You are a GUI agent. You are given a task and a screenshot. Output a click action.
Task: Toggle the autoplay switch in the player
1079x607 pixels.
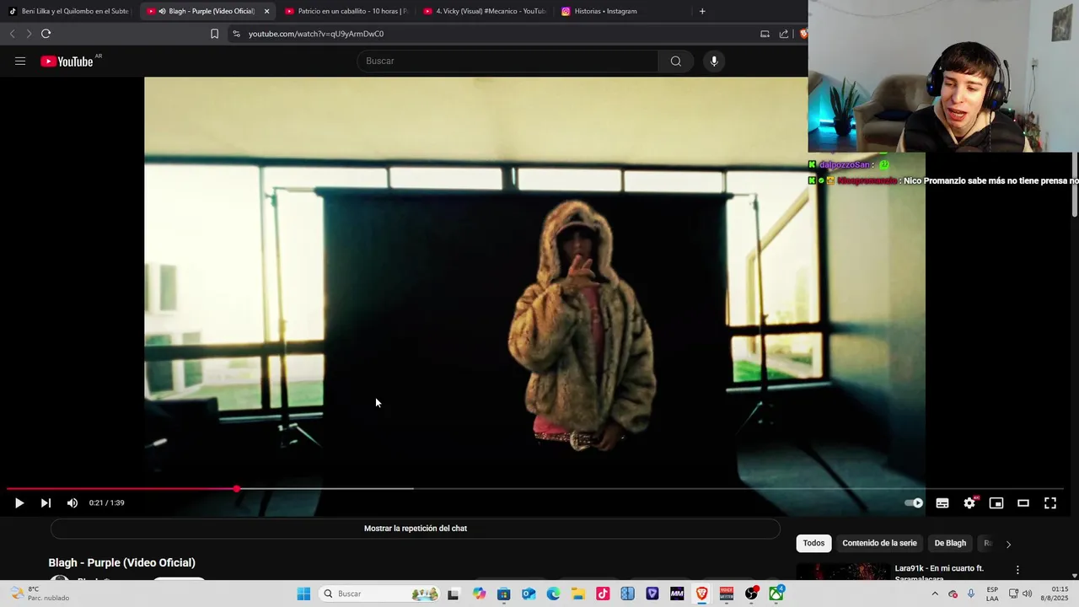coord(914,502)
